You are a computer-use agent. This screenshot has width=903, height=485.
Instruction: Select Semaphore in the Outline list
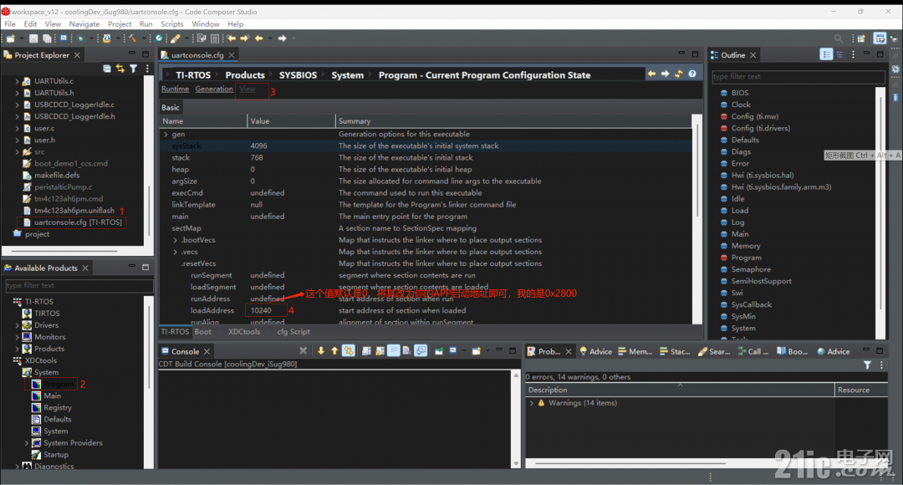[x=750, y=269]
